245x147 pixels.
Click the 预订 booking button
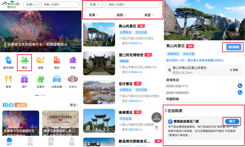pos(232,121)
